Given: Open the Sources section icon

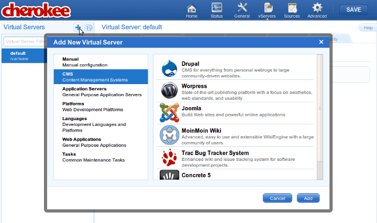Looking at the screenshot, I should [292, 9].
